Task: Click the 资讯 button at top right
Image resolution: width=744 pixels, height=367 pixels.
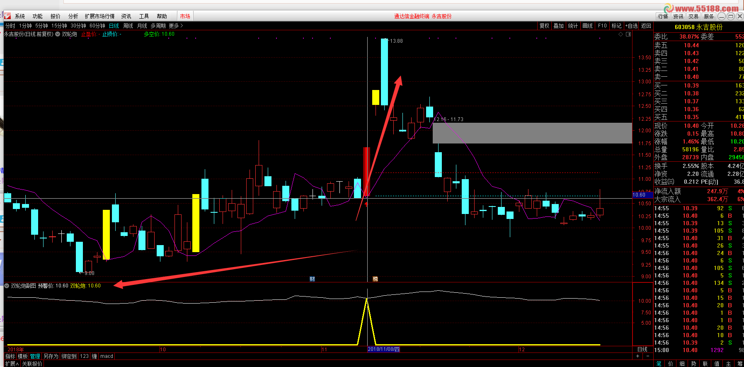Action: coord(678,16)
